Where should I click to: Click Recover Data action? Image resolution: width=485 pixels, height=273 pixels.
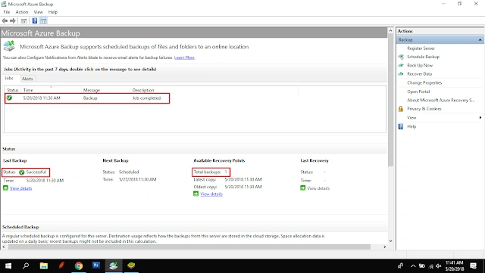pos(419,74)
